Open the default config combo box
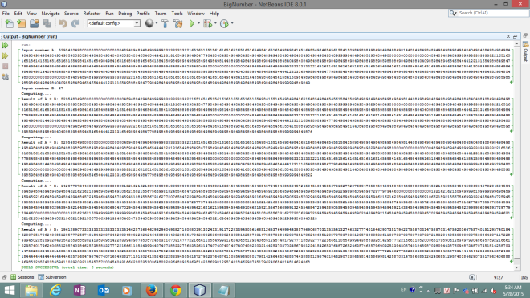Screen dimensions: 530x298 tap(114, 23)
